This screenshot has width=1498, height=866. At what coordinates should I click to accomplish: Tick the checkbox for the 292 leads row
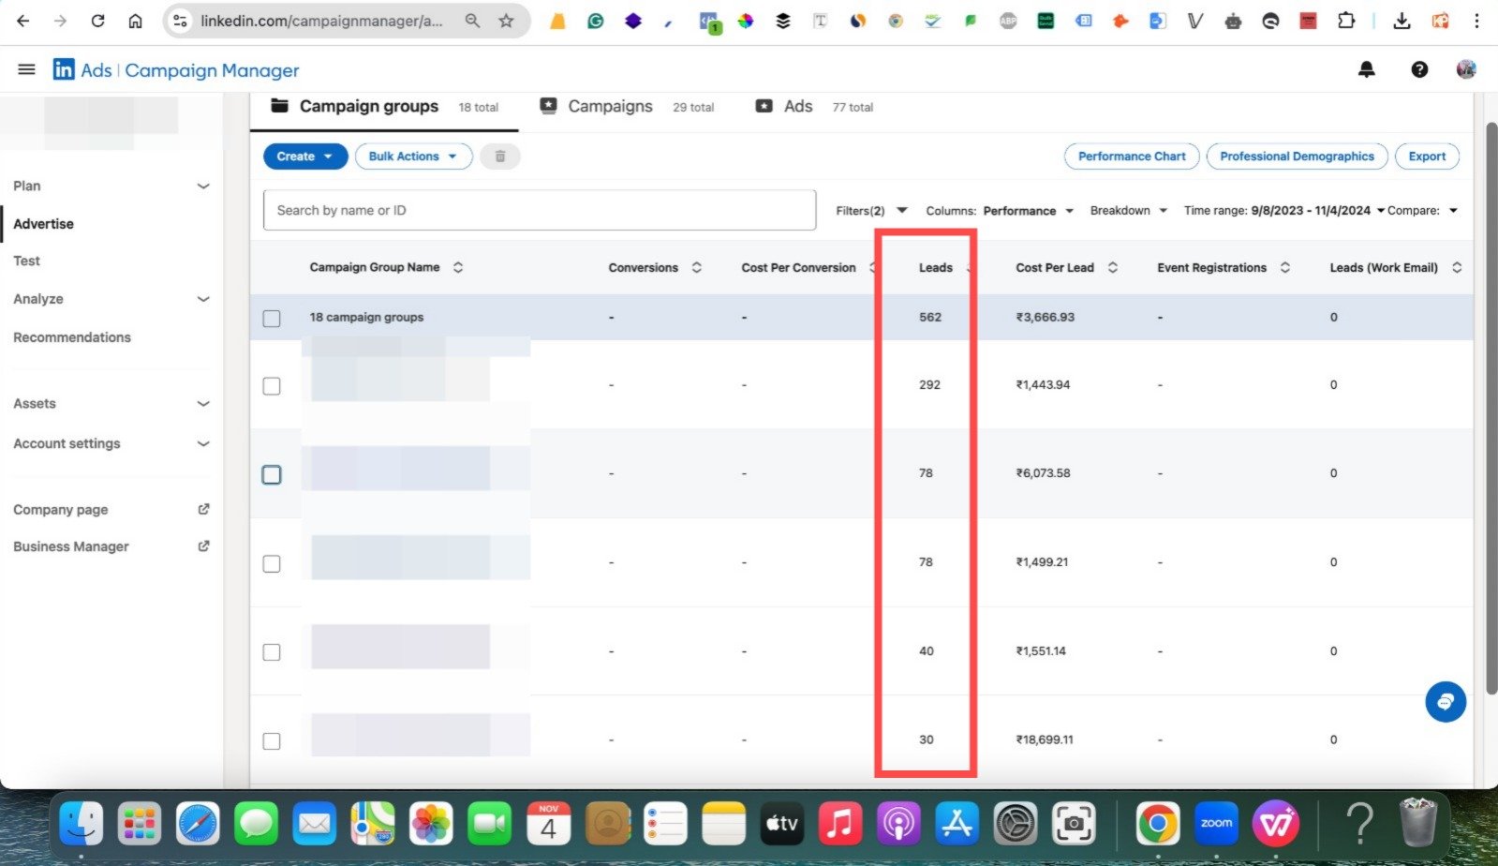[x=272, y=386]
